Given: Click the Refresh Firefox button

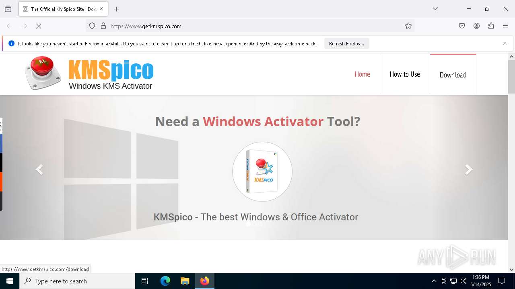Looking at the screenshot, I should click(x=346, y=43).
